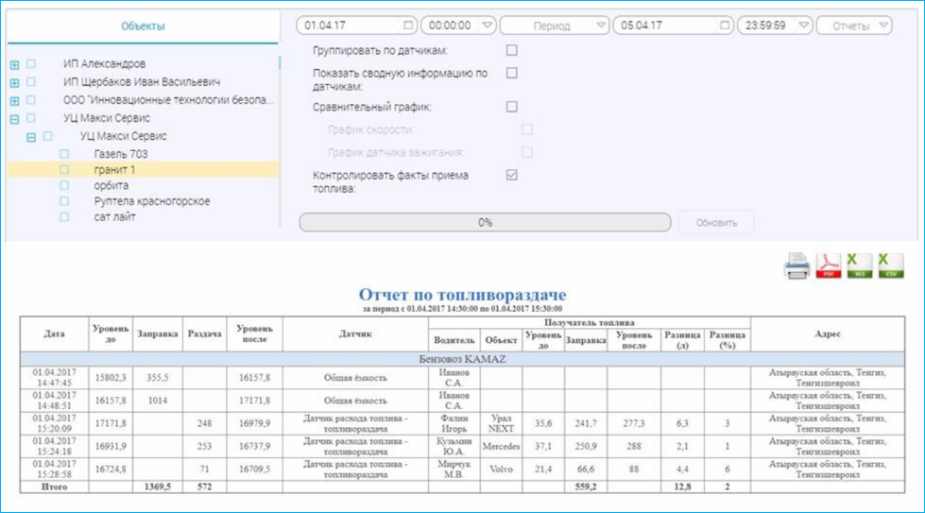925x513 pixels.
Task: Expand ИП Щербаков Иван Васильевич node
Action: coord(14,83)
